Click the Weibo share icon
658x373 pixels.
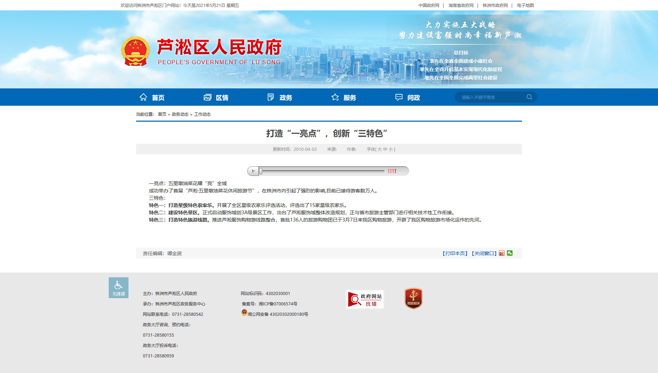(502, 253)
